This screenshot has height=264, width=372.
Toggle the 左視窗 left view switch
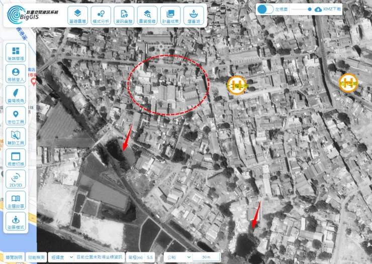[265, 9]
